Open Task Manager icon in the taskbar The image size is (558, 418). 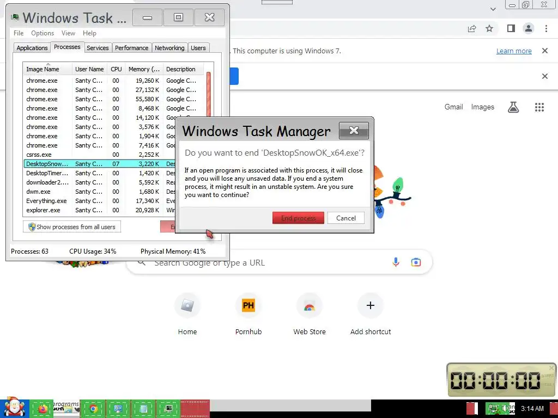point(169,409)
